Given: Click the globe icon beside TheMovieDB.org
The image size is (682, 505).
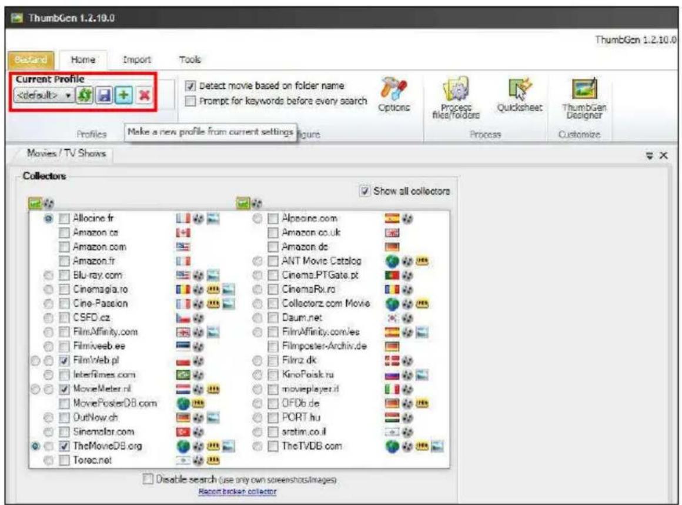Looking at the screenshot, I should [x=183, y=446].
